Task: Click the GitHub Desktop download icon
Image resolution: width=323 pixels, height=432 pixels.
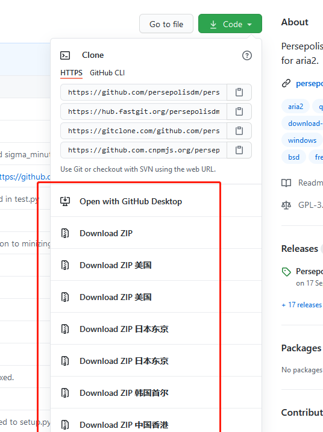Action: coord(65,201)
